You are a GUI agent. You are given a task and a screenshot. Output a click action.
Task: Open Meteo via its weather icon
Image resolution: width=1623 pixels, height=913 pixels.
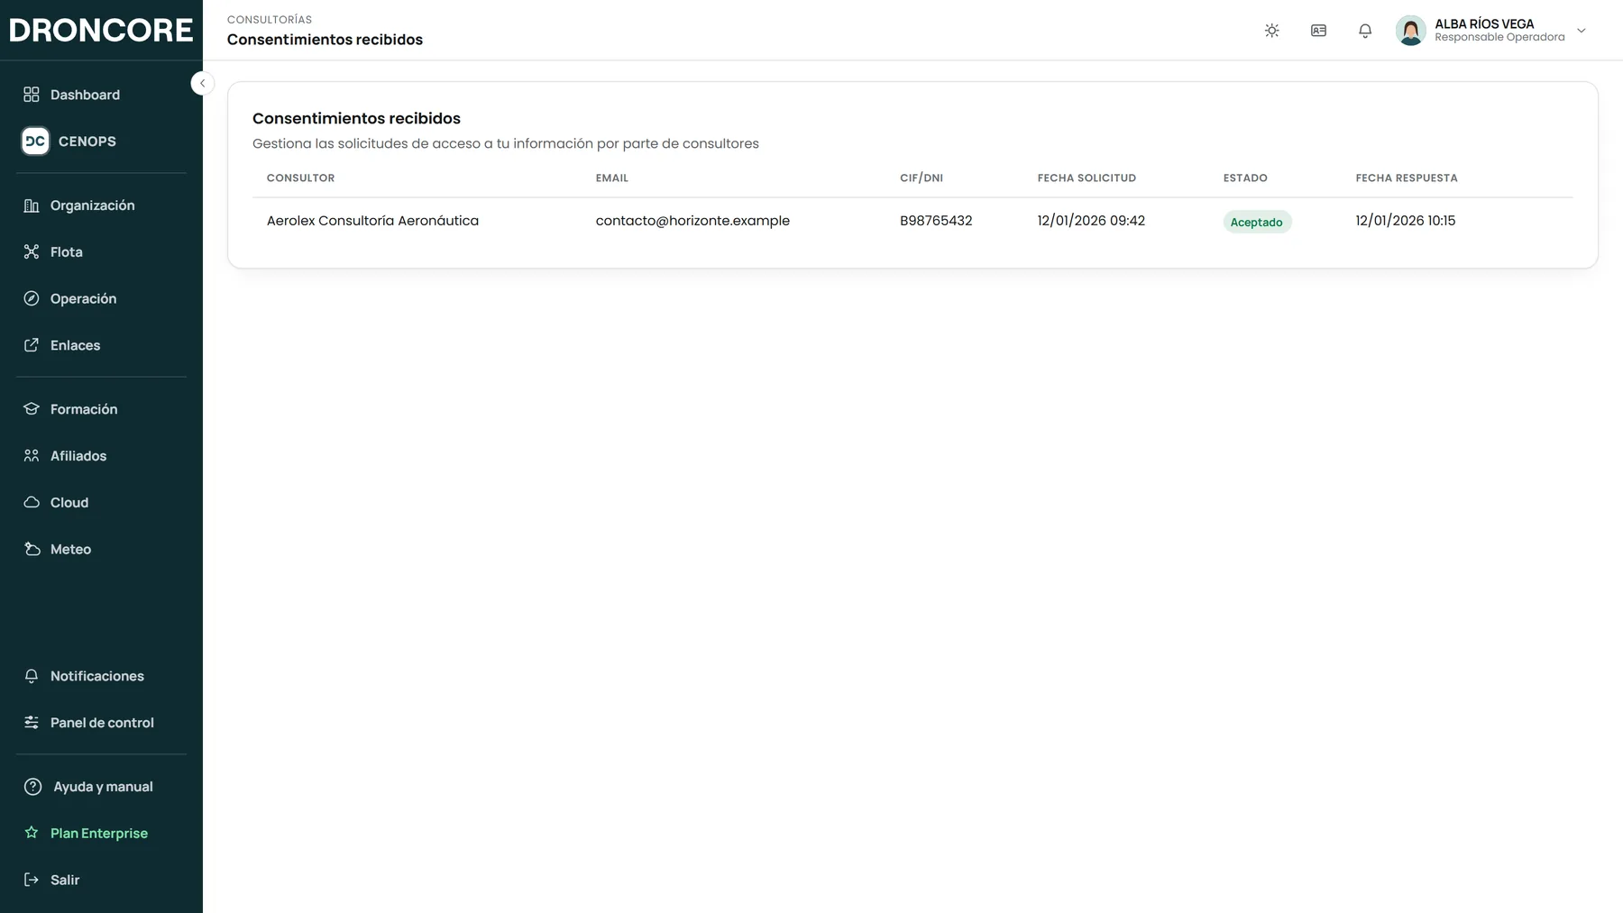[x=32, y=549]
